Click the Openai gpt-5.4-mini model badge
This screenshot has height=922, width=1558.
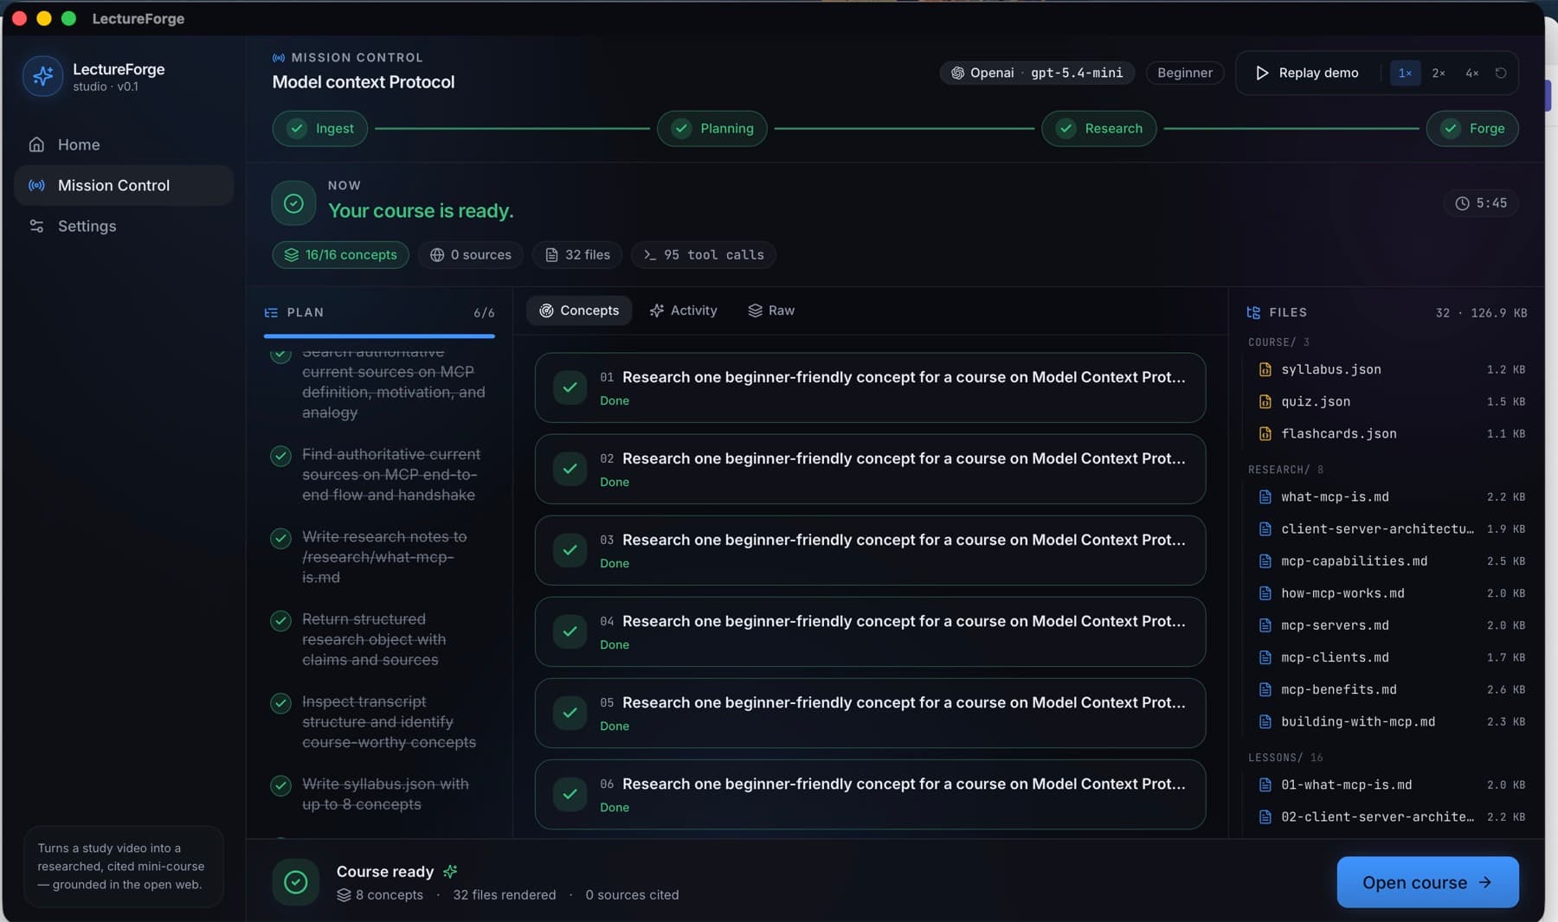click(1037, 73)
